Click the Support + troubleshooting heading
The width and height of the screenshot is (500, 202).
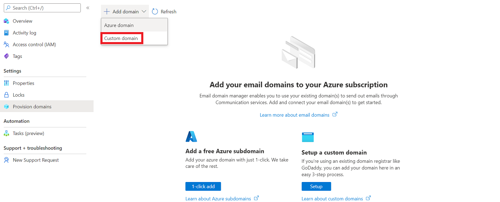pos(33,148)
